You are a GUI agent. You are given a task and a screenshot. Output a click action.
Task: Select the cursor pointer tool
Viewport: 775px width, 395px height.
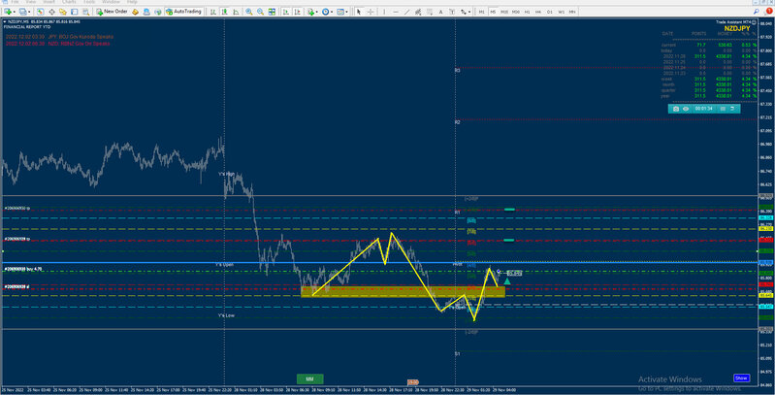tap(358, 12)
